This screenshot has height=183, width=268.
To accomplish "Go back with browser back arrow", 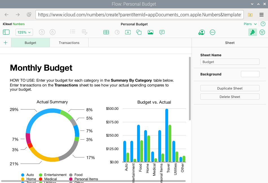I will click(x=6, y=15).
